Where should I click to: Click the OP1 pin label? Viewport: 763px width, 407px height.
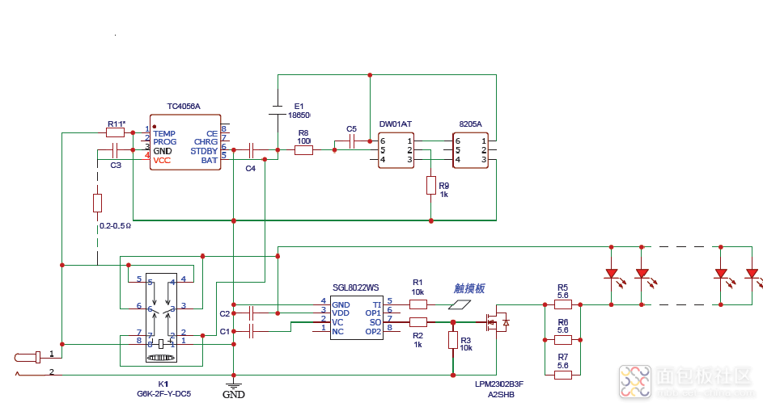tap(373, 313)
